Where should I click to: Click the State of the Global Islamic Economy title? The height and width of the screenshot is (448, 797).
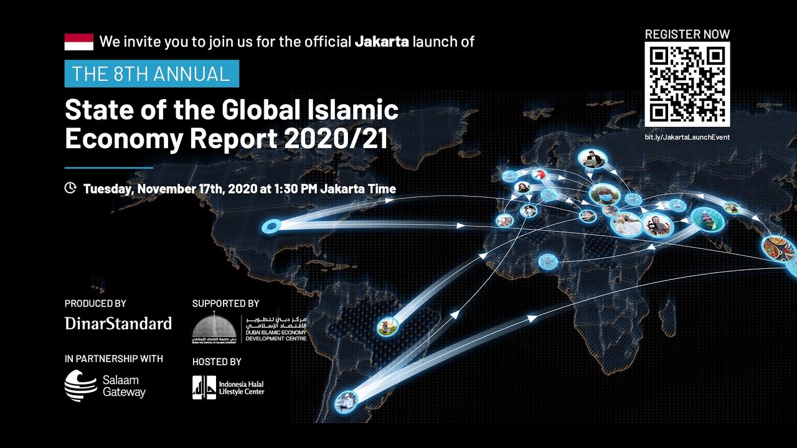232,124
